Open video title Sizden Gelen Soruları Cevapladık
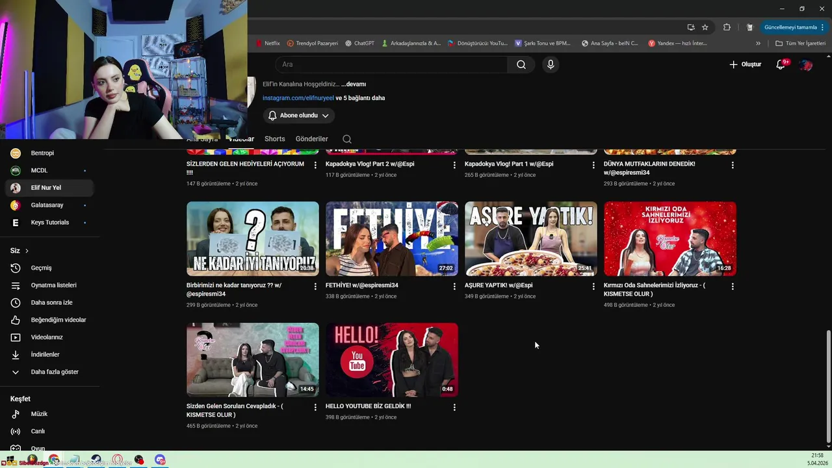Image resolution: width=832 pixels, height=468 pixels. (x=235, y=411)
